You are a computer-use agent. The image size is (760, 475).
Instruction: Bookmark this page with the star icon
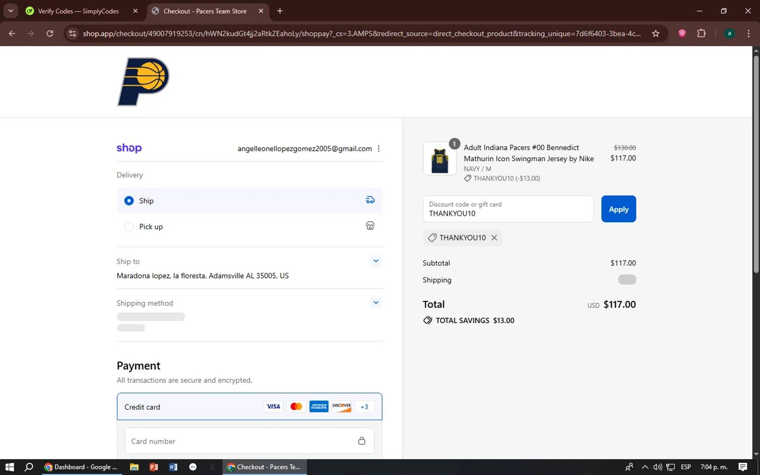(656, 33)
